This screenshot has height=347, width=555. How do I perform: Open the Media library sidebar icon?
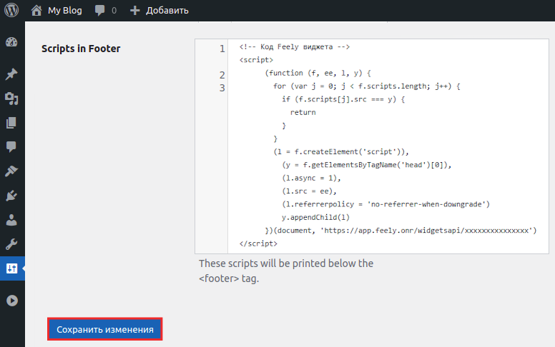point(11,99)
